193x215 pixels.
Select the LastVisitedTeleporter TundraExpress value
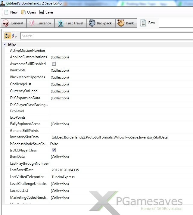[x=63, y=177]
